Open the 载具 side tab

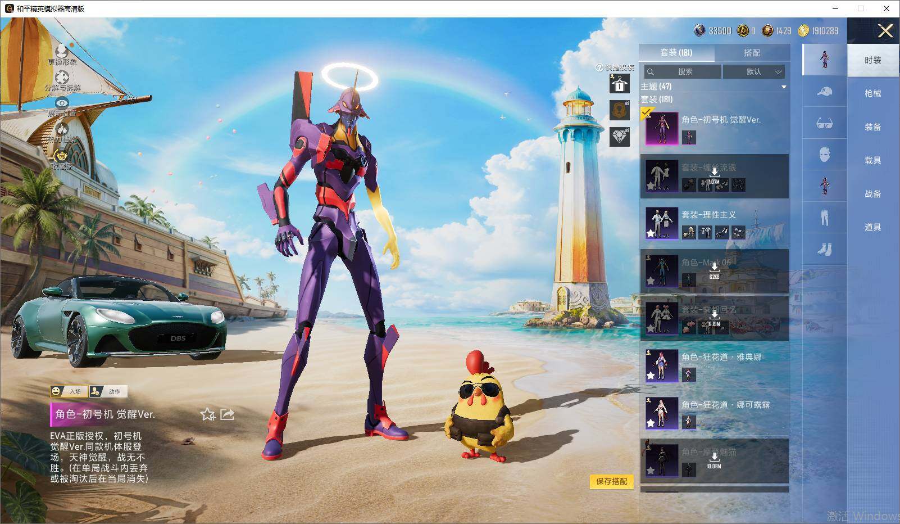click(x=873, y=160)
